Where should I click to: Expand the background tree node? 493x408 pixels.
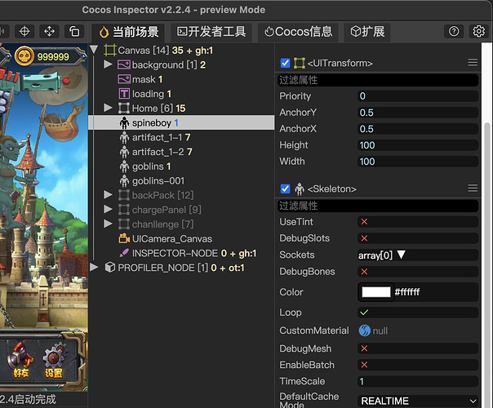click(108, 64)
